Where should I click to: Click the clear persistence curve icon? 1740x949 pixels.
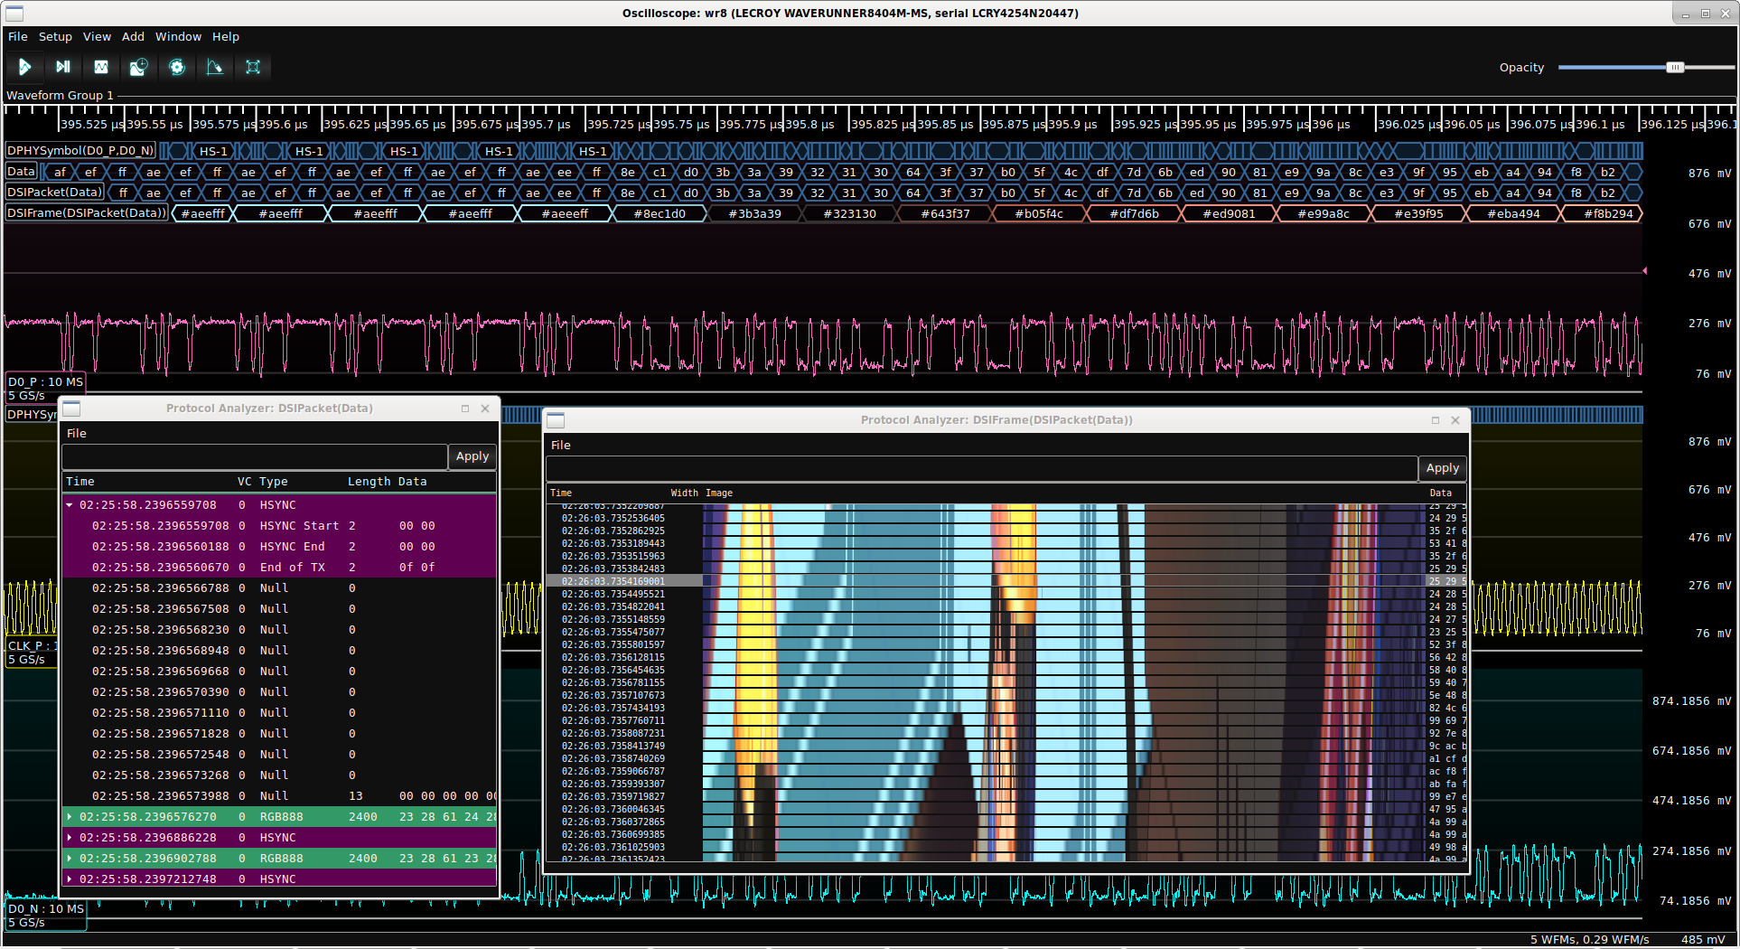[214, 67]
